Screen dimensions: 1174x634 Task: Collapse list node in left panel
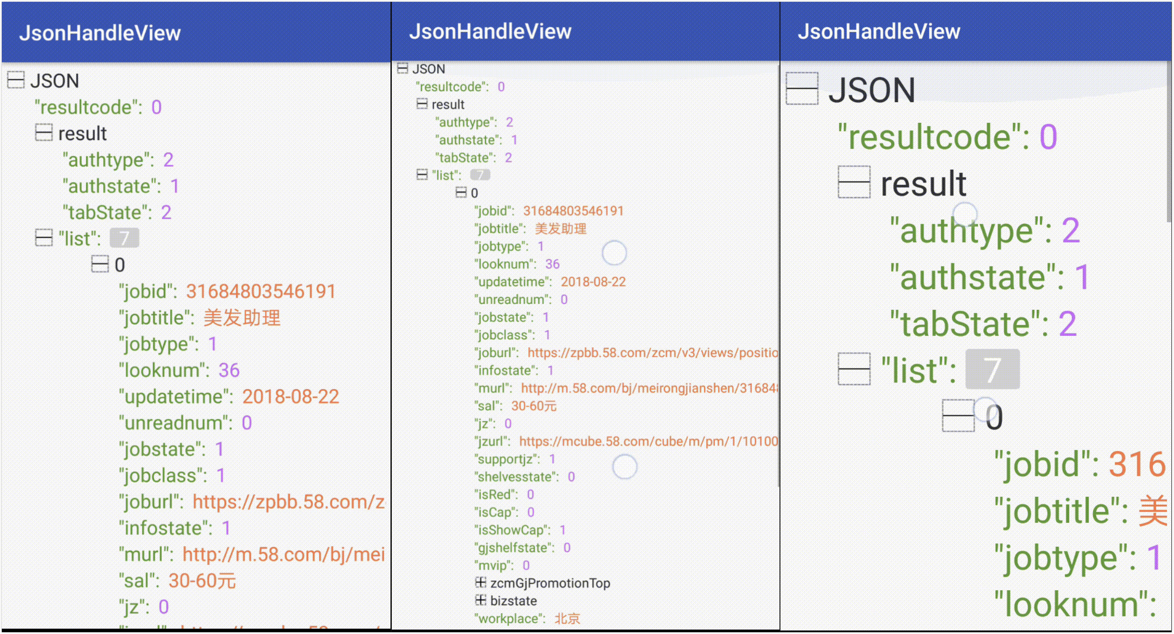click(44, 238)
